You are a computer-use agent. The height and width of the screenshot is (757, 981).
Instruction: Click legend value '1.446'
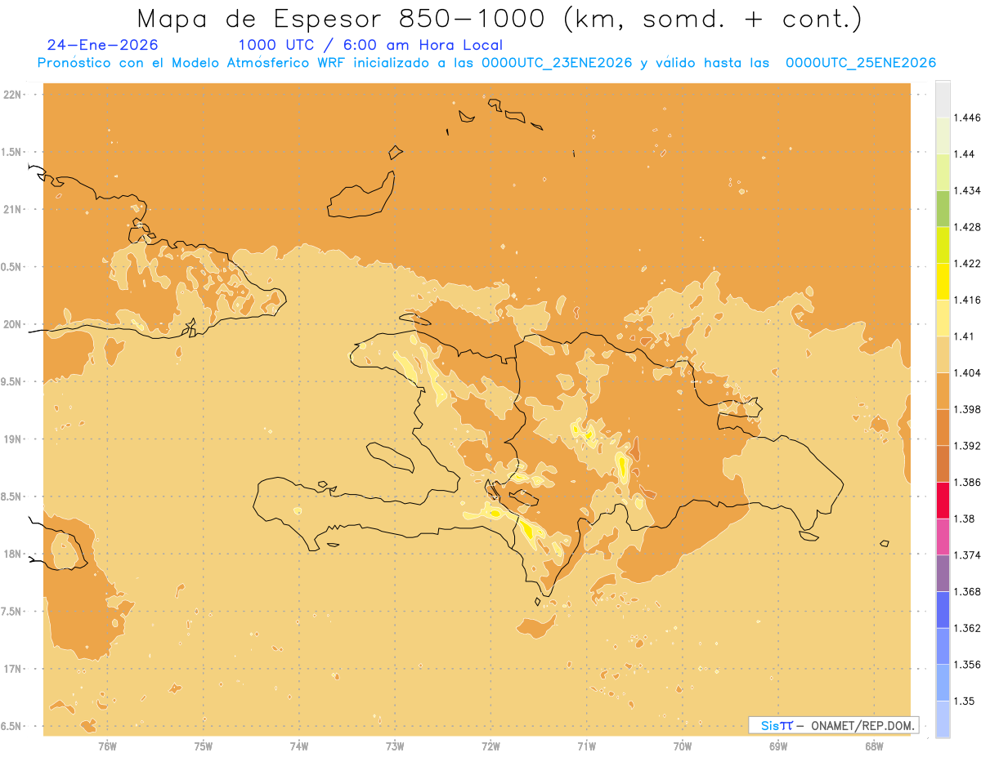(x=969, y=118)
